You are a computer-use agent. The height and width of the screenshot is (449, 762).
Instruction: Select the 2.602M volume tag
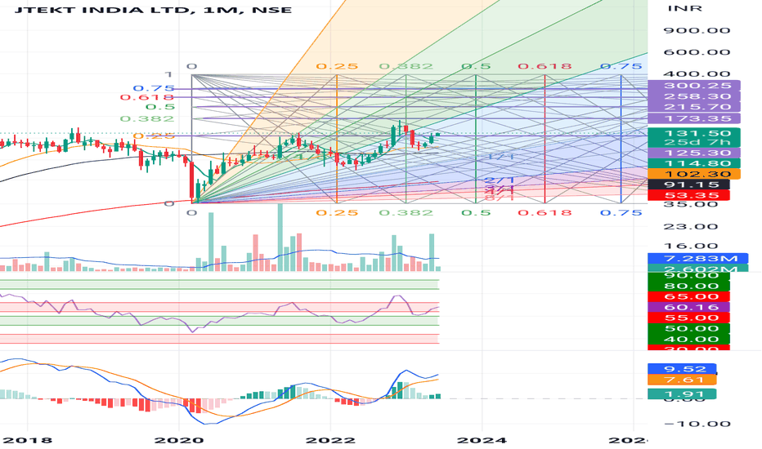698,269
